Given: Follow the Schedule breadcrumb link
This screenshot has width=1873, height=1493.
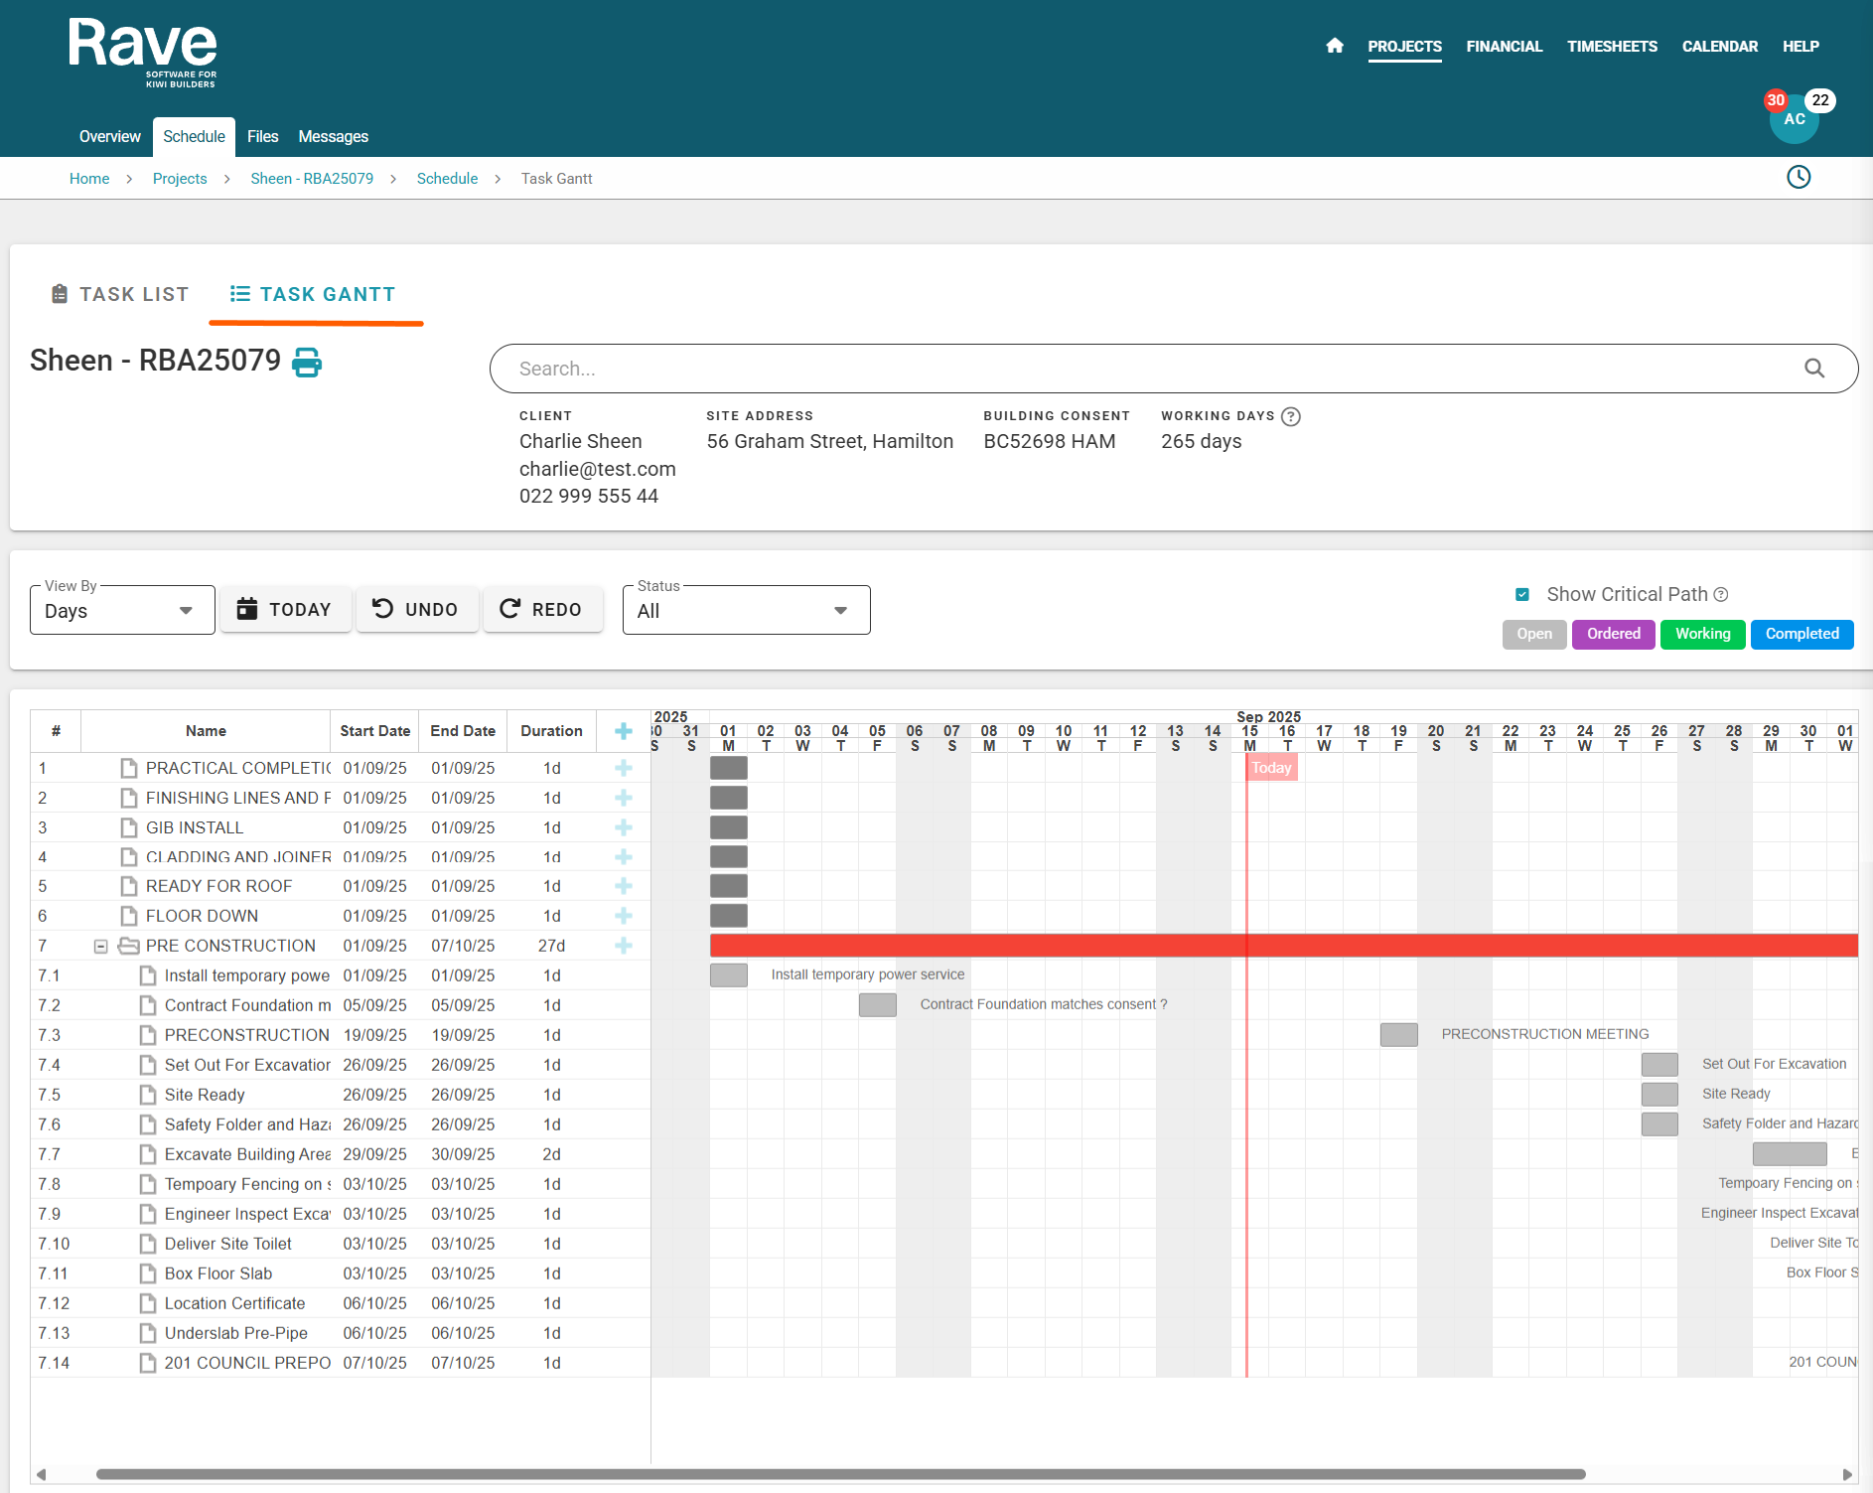Looking at the screenshot, I should tap(447, 179).
